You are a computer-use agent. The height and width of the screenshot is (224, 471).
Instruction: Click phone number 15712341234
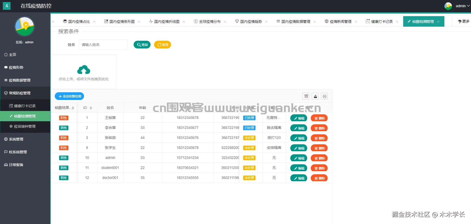tap(188, 158)
